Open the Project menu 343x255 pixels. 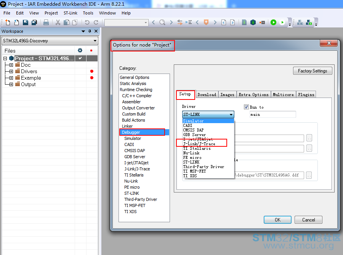coord(51,13)
